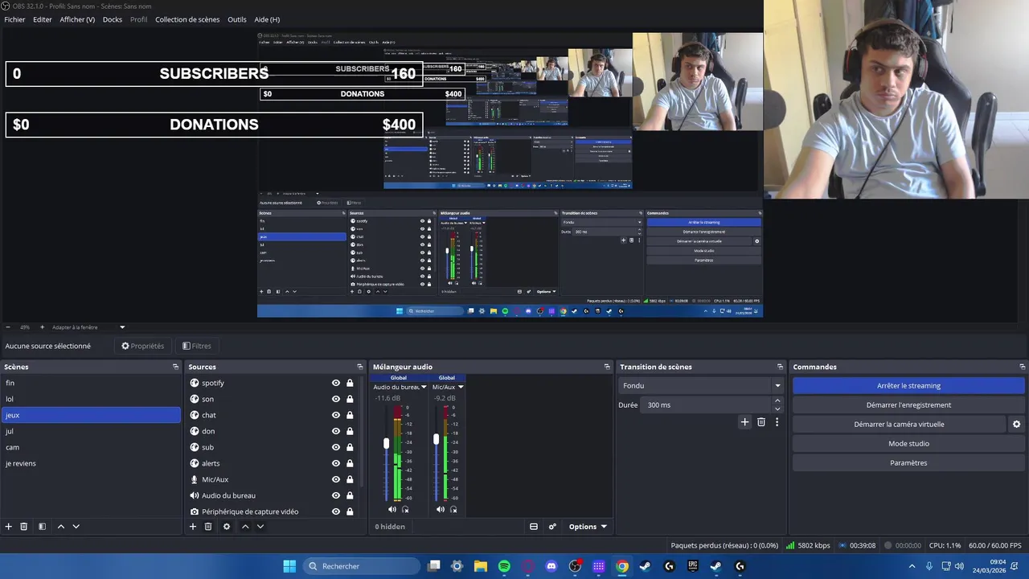Enable Mode studio
Screen dimensions: 1029x579
point(908,443)
